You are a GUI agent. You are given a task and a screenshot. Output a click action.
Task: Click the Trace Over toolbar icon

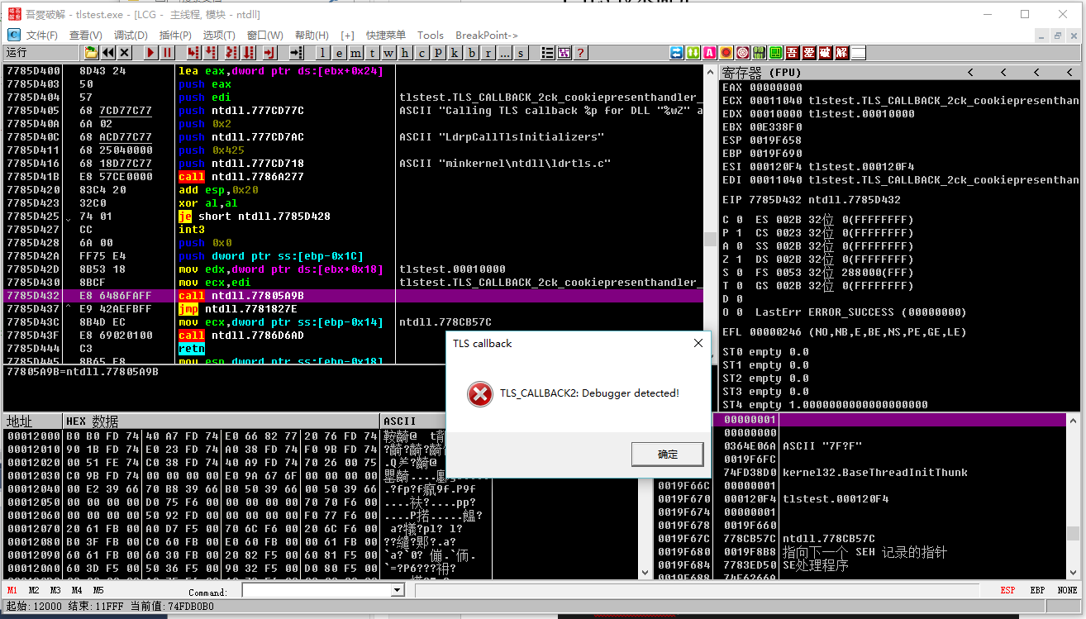(x=247, y=52)
